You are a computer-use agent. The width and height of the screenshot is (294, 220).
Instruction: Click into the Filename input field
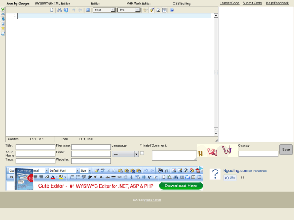pyautogui.click(x=91, y=147)
